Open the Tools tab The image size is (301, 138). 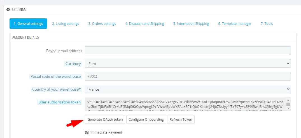pyautogui.click(x=267, y=24)
